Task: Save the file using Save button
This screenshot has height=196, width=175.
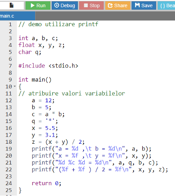Action: [144, 5]
